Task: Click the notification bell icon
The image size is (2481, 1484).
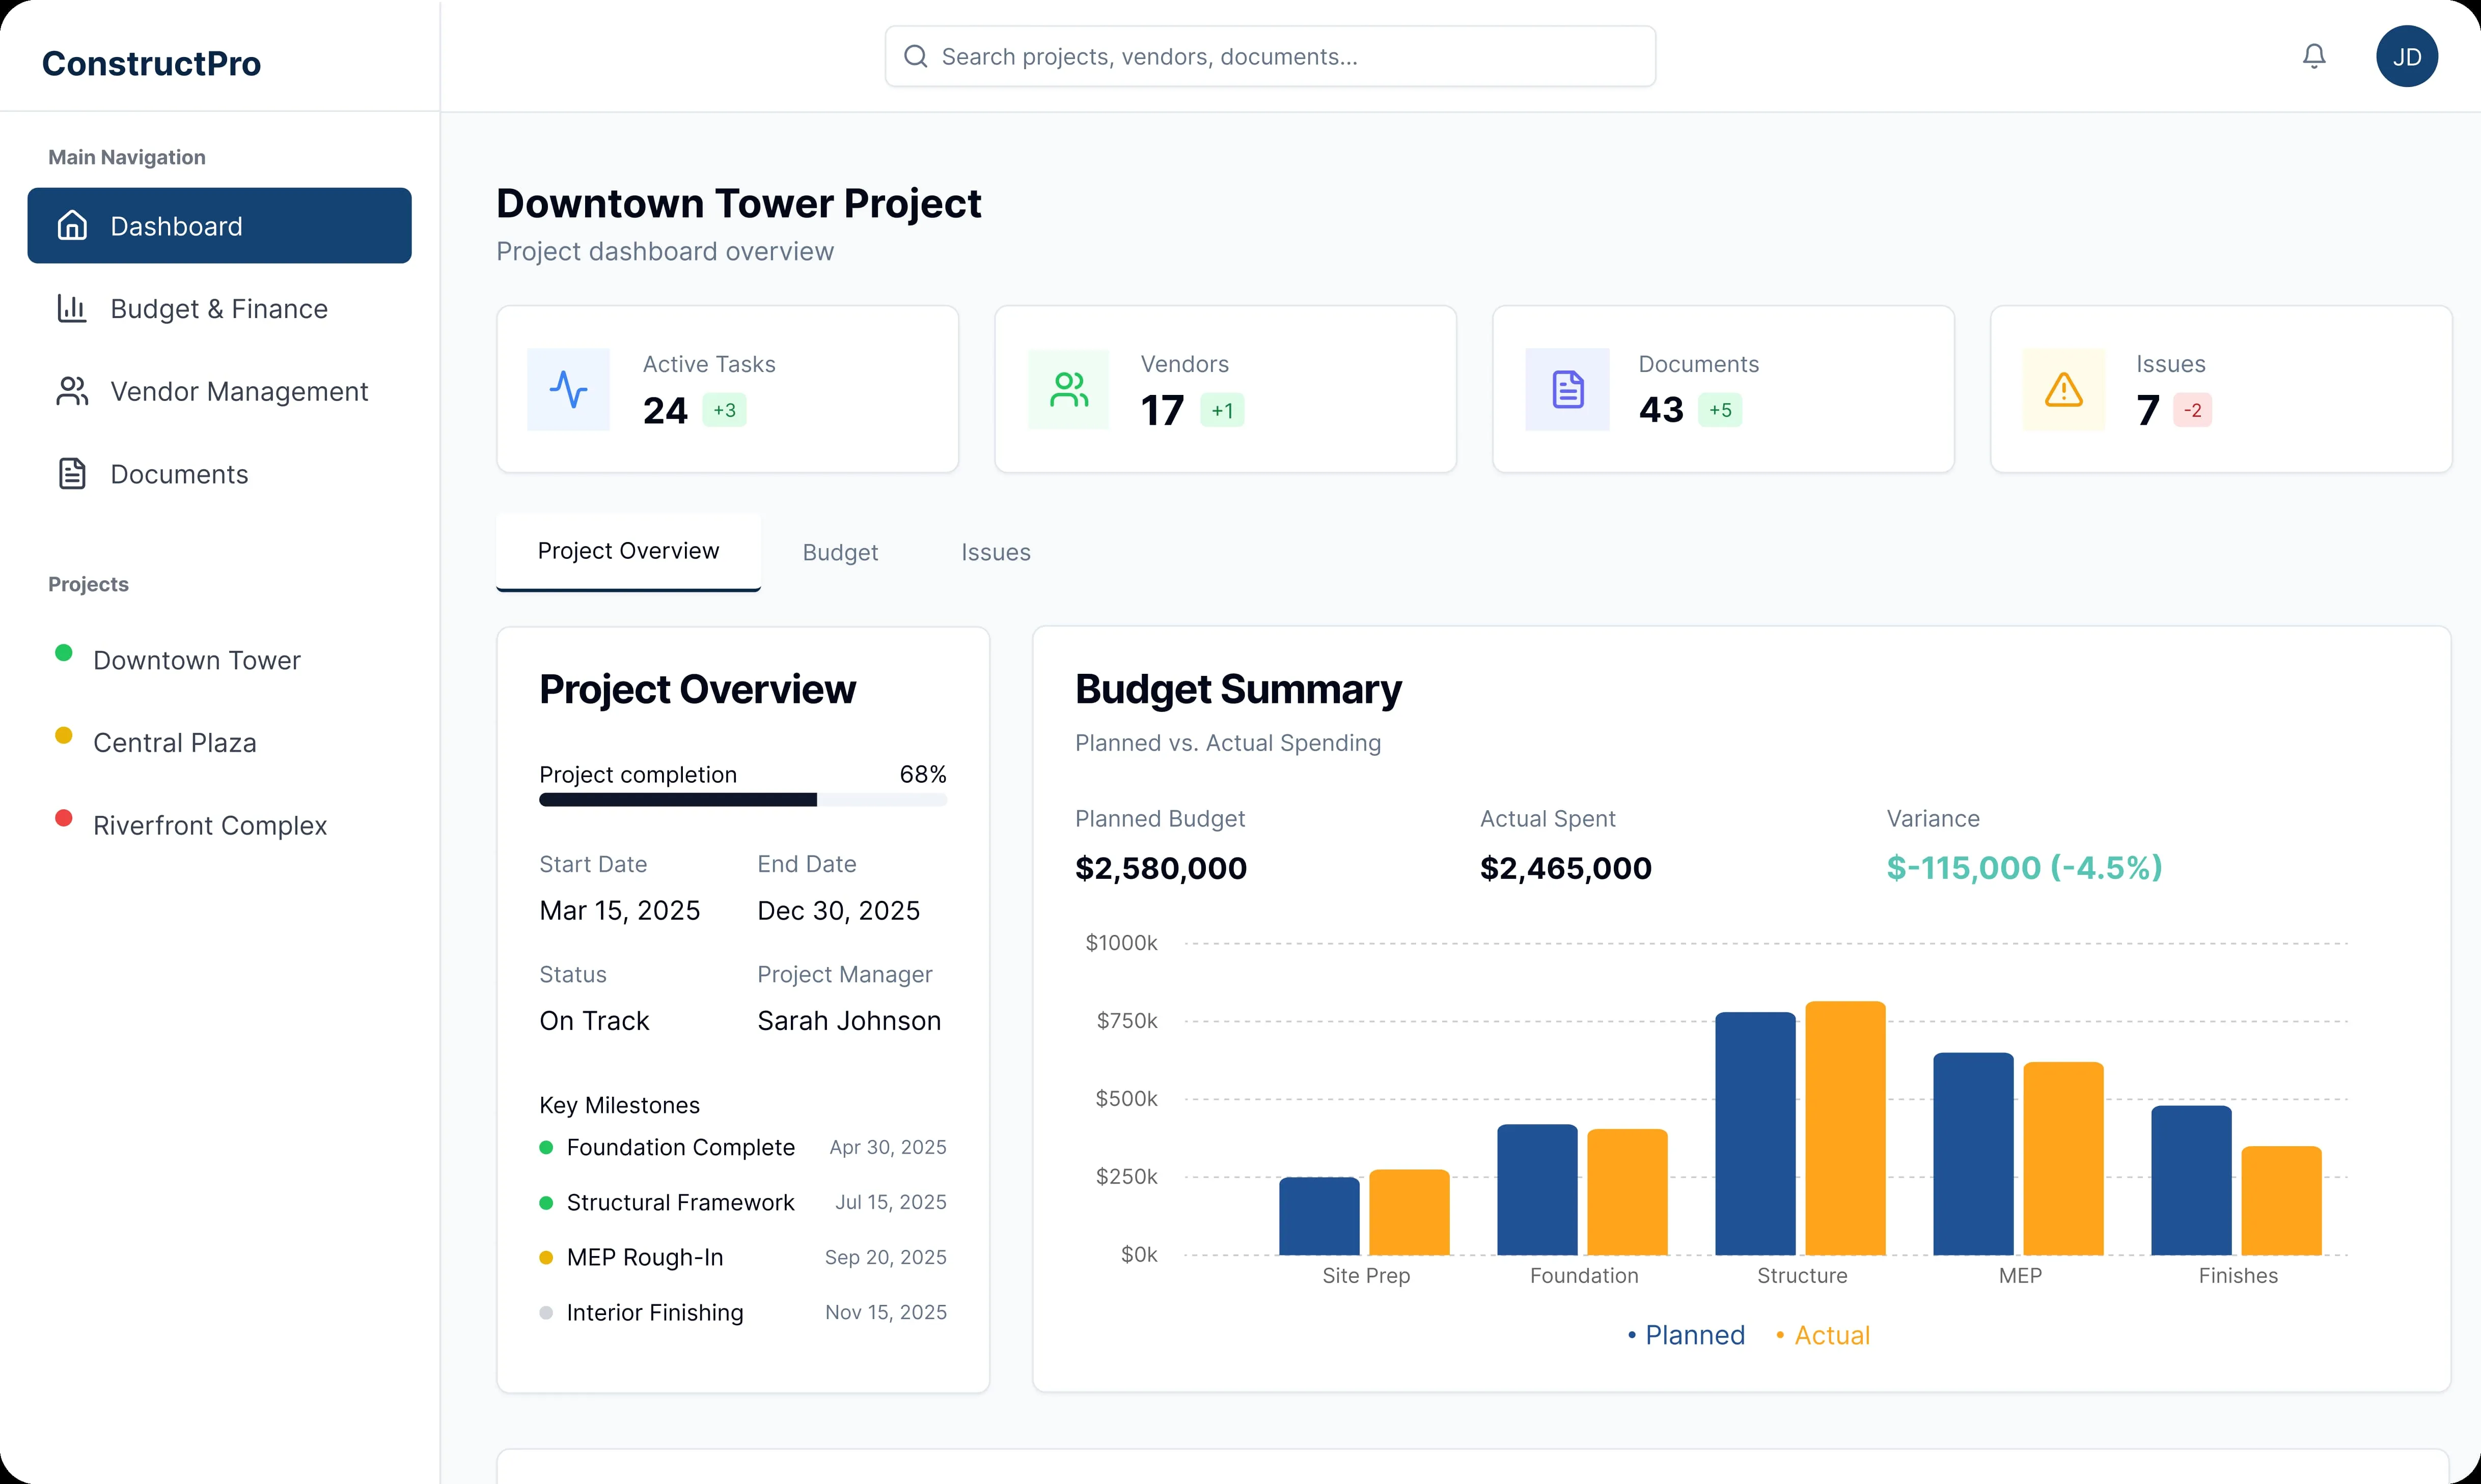Action: [2314, 56]
